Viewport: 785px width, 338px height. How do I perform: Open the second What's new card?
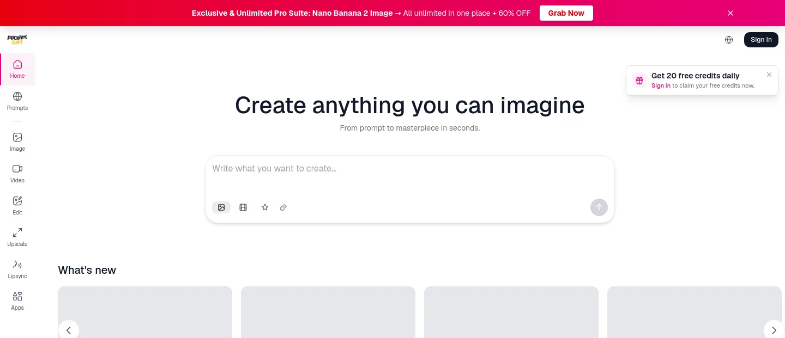tap(328, 312)
